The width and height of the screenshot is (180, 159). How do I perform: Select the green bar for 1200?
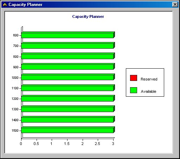[68, 98]
